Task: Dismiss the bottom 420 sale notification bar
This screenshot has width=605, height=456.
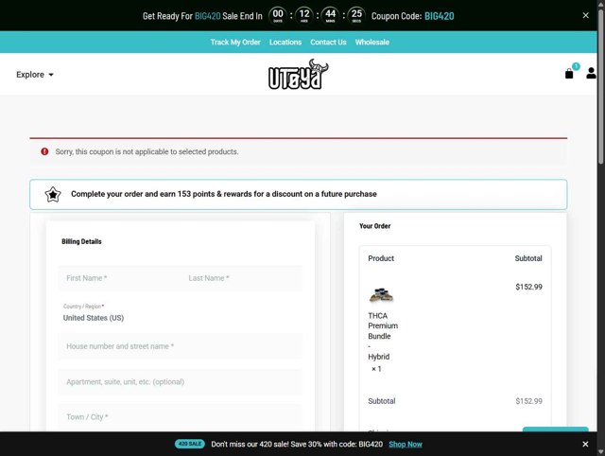Action: [585, 444]
